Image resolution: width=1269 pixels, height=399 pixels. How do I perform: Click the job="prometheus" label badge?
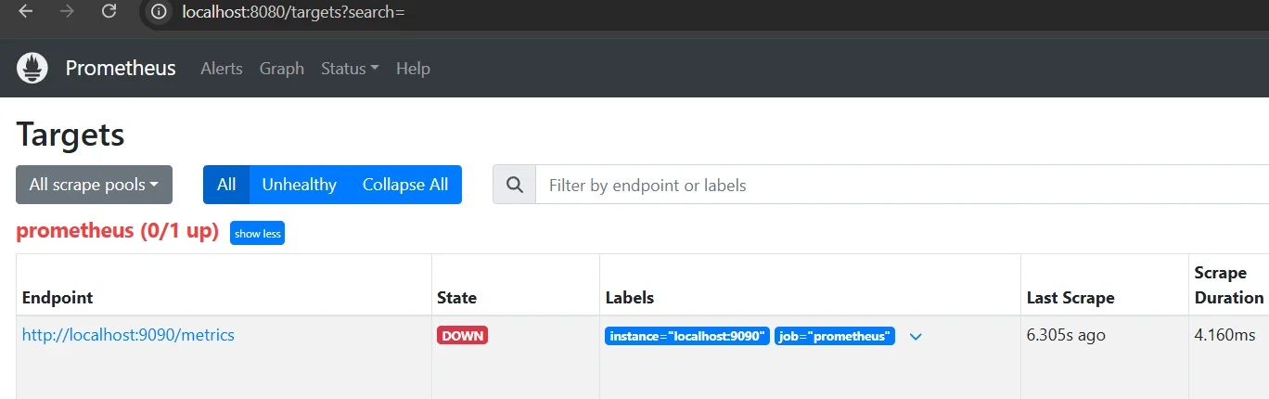pos(835,336)
